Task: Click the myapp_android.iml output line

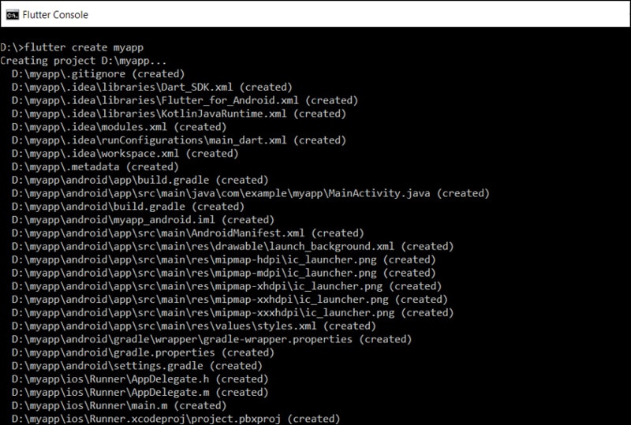Action: [142, 220]
